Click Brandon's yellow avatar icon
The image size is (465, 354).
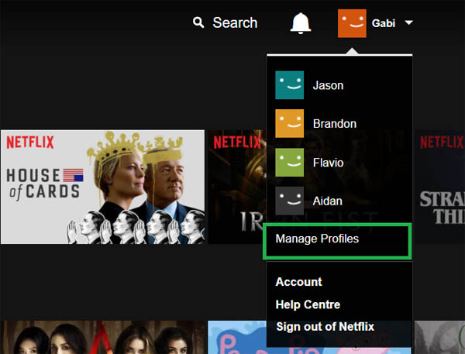click(289, 124)
